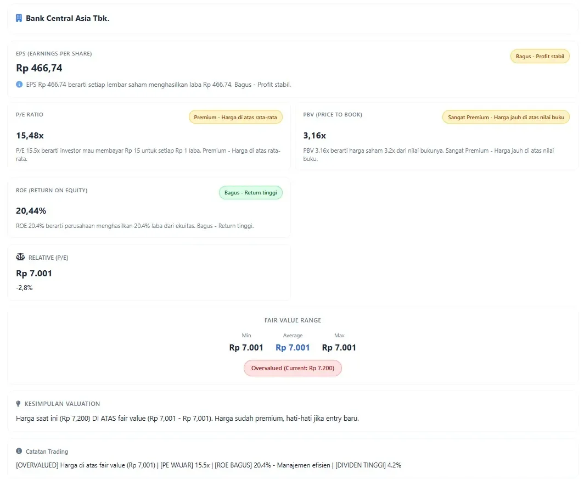
Task: Click the 'Bagus - Profit stabil' badge
Action: [x=540, y=57]
